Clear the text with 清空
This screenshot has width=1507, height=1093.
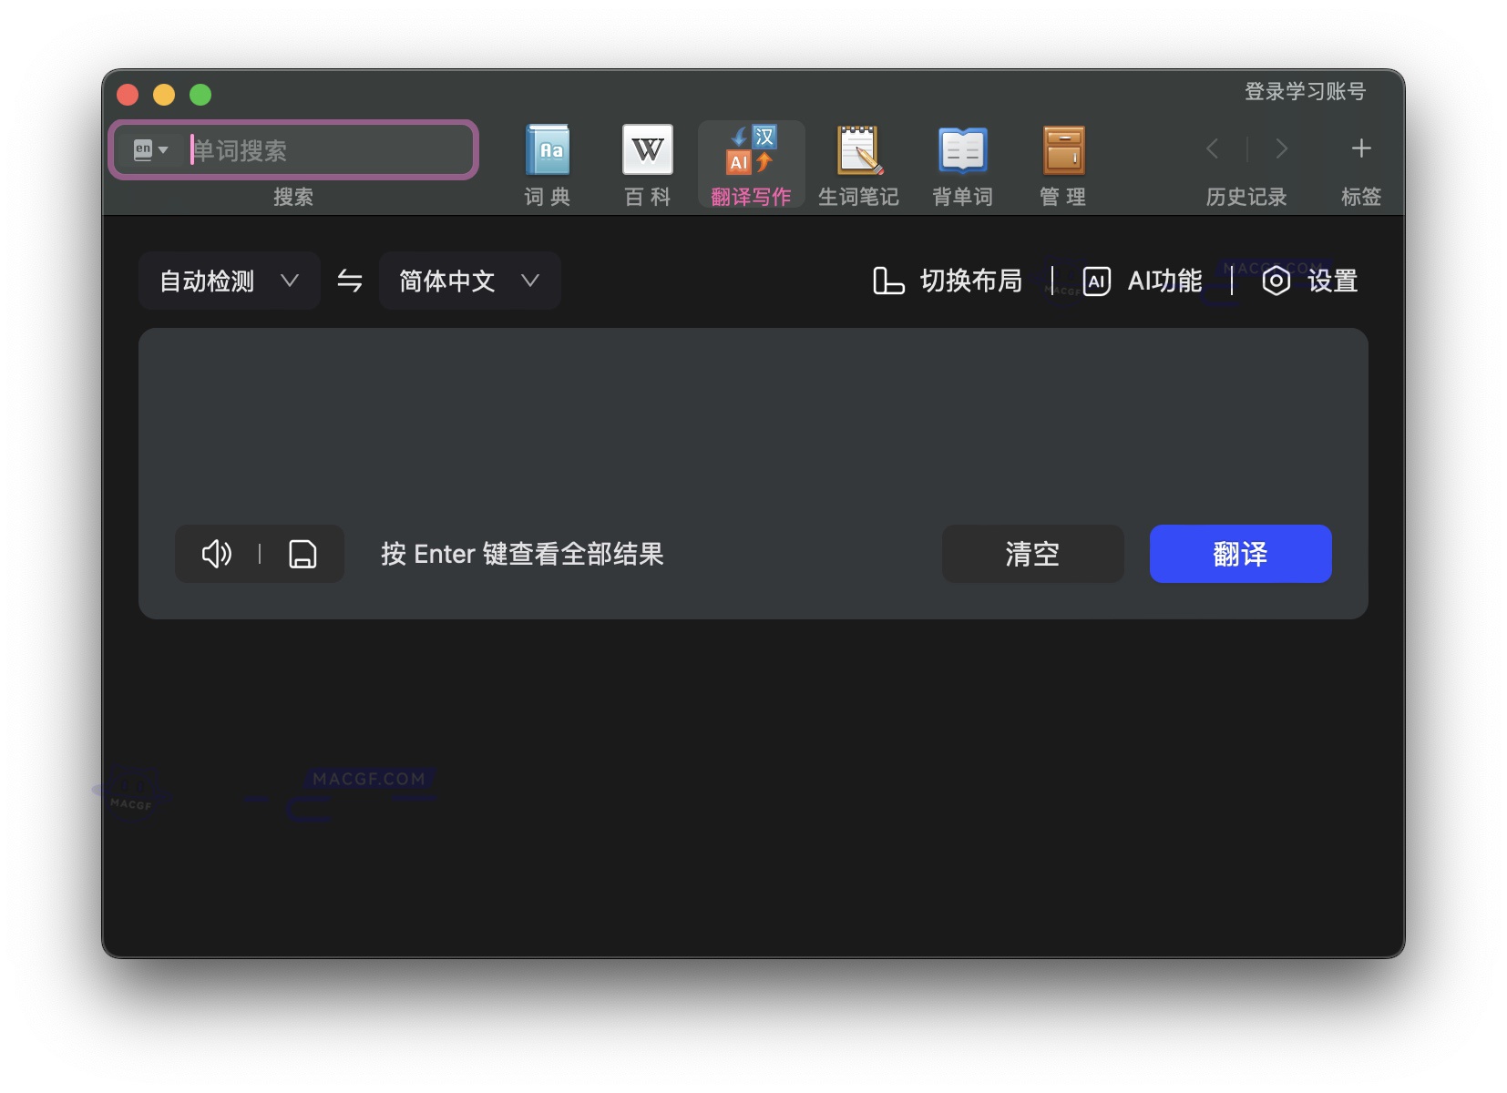(1032, 554)
